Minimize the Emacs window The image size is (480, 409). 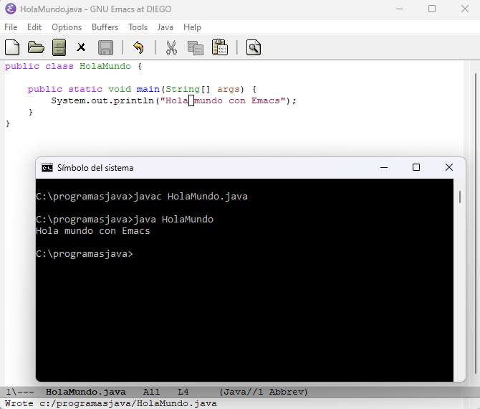(x=400, y=9)
